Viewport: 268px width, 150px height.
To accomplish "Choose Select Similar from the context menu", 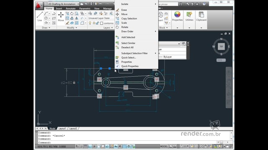I will pos(136,43).
